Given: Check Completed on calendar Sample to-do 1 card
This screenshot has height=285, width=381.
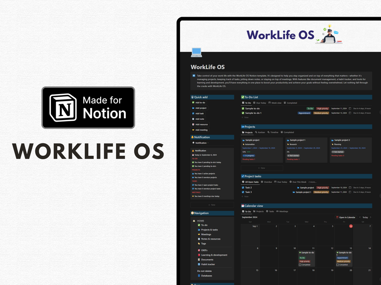Looking at the screenshot, I should coord(337,265).
